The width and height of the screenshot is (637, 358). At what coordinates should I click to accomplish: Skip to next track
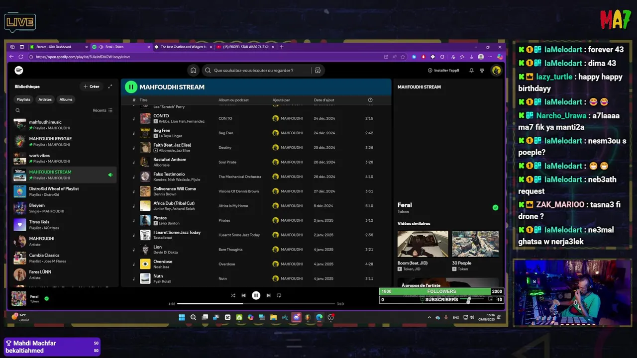[x=268, y=295]
